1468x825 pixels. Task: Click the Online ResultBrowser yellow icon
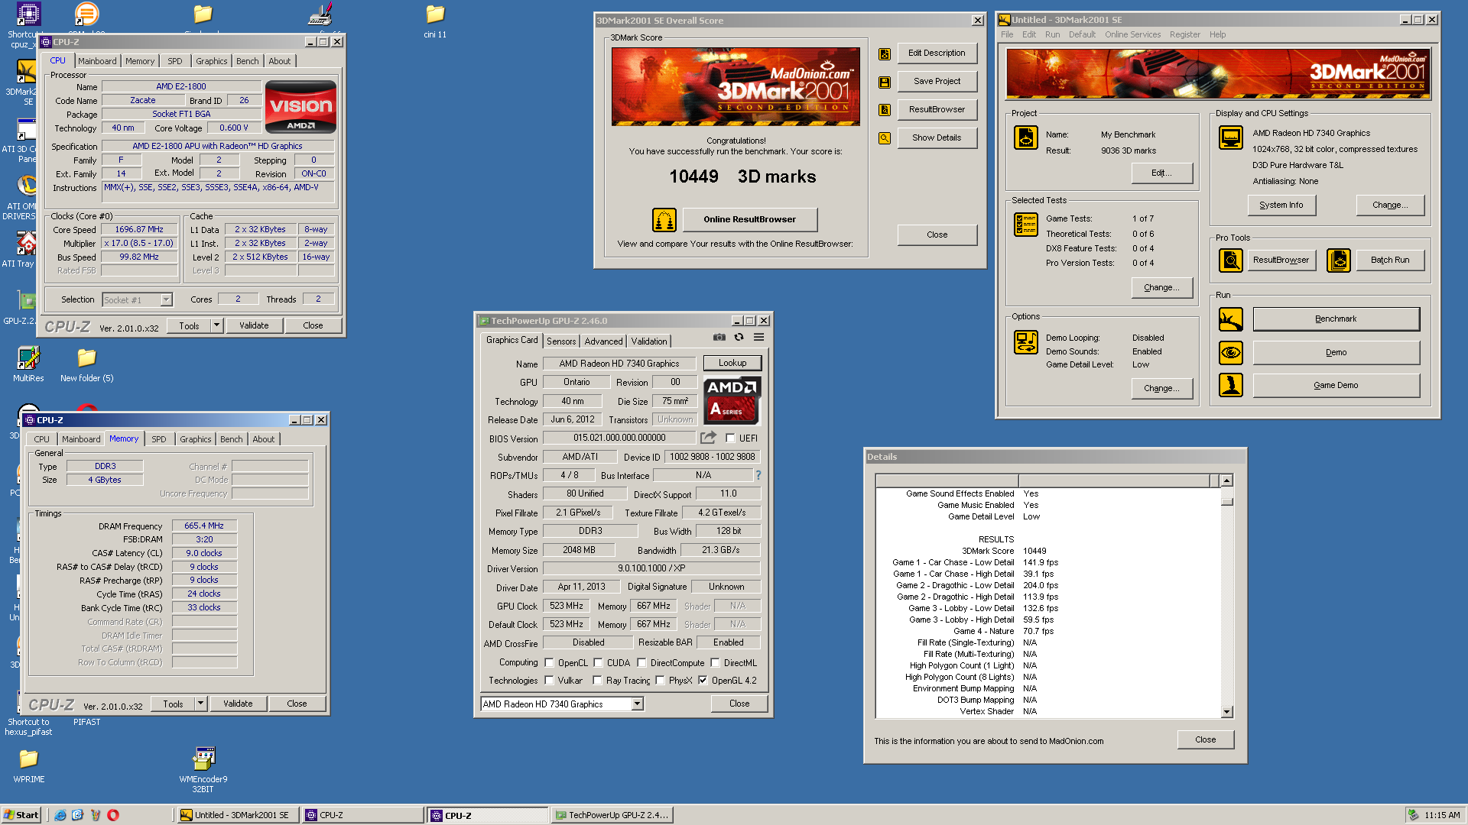pyautogui.click(x=664, y=220)
